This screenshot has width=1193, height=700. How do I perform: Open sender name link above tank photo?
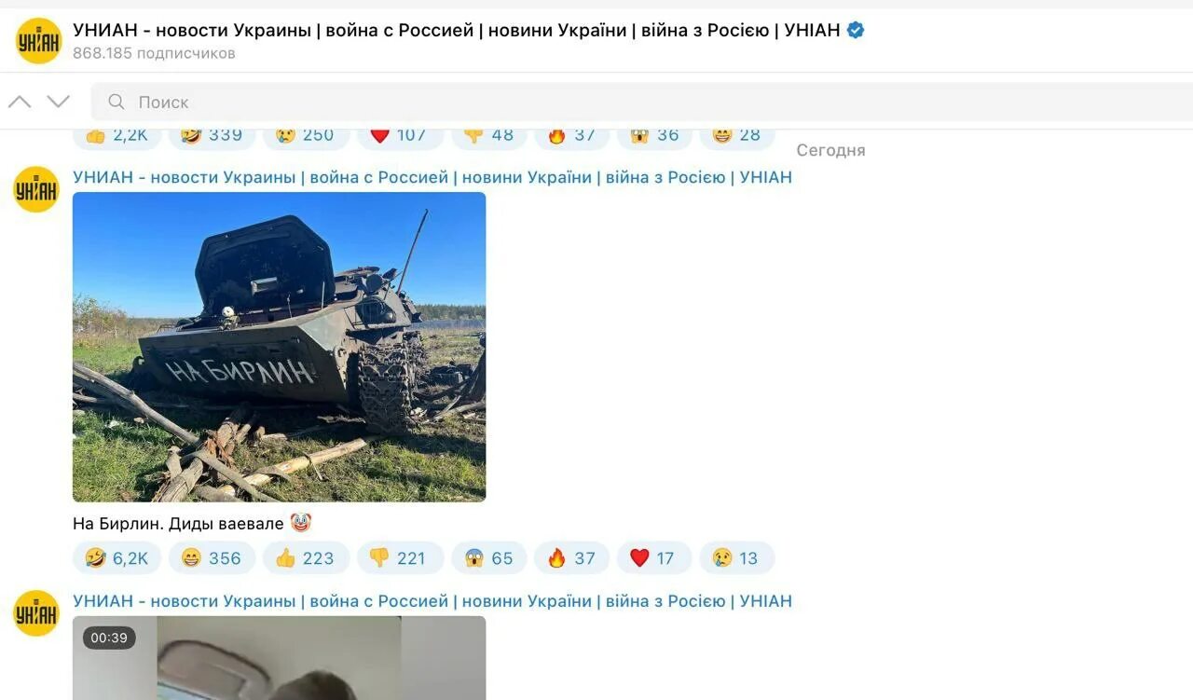(432, 177)
